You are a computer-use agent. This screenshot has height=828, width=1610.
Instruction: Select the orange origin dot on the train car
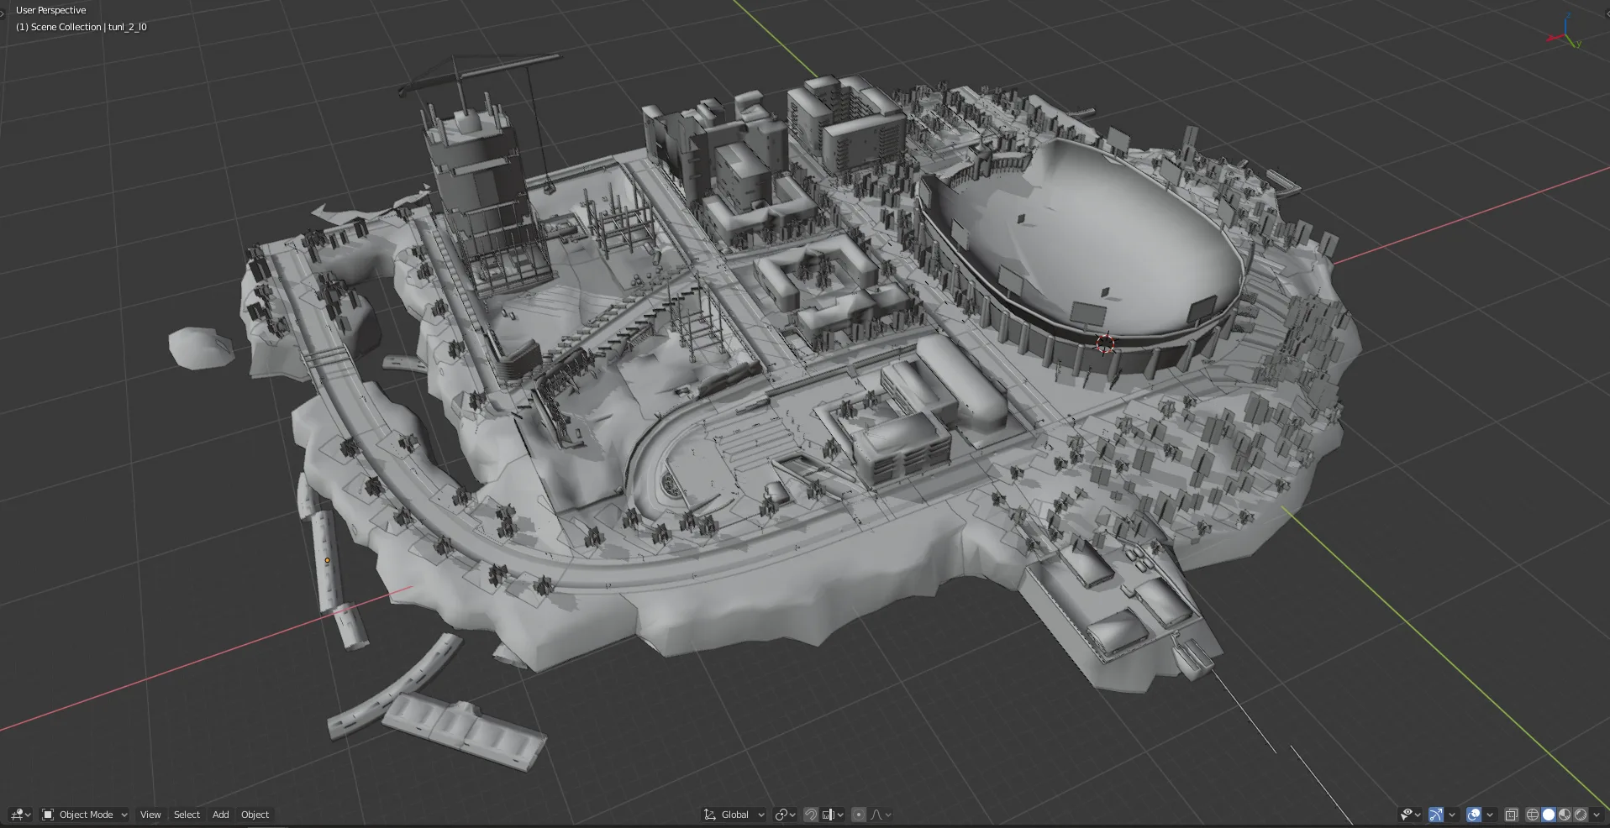click(x=328, y=561)
